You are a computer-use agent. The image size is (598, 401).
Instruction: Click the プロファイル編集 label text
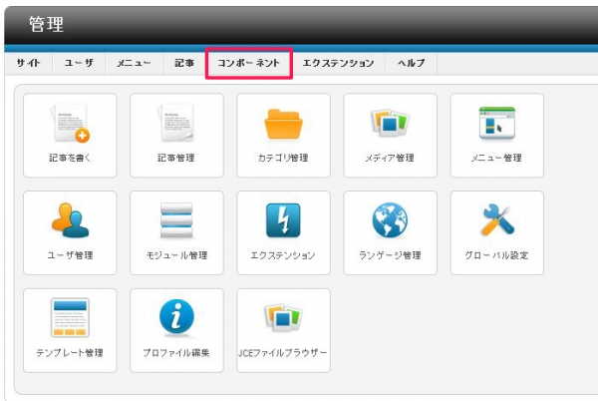click(x=176, y=352)
